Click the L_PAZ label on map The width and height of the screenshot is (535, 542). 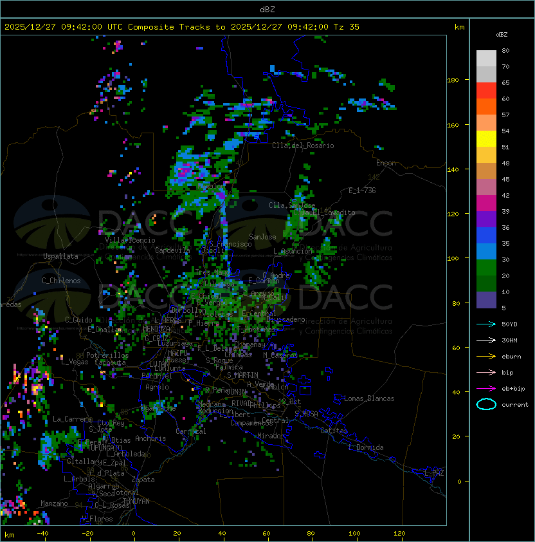(x=434, y=472)
